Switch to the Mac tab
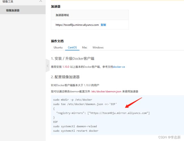This screenshot has height=141, width=184. [84, 47]
